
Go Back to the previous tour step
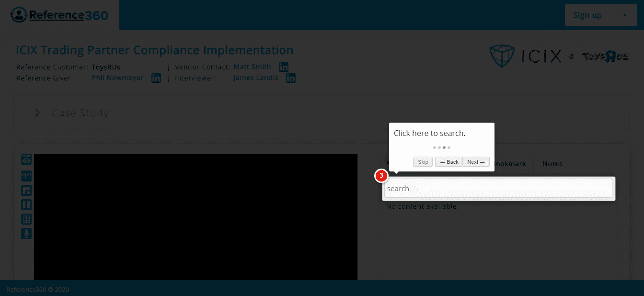tap(449, 162)
